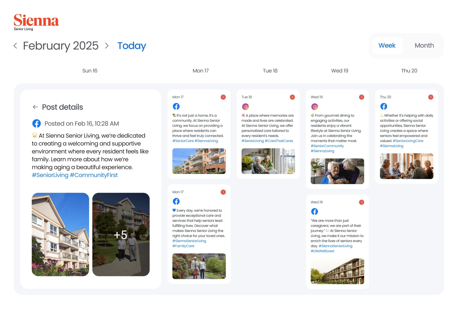The height and width of the screenshot is (309, 458).
Task: Advance to the next month with the right chevron
Action: (107, 46)
